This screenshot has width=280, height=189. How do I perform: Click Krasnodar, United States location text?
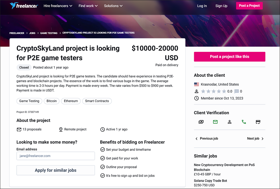pyautogui.click(x=220, y=84)
